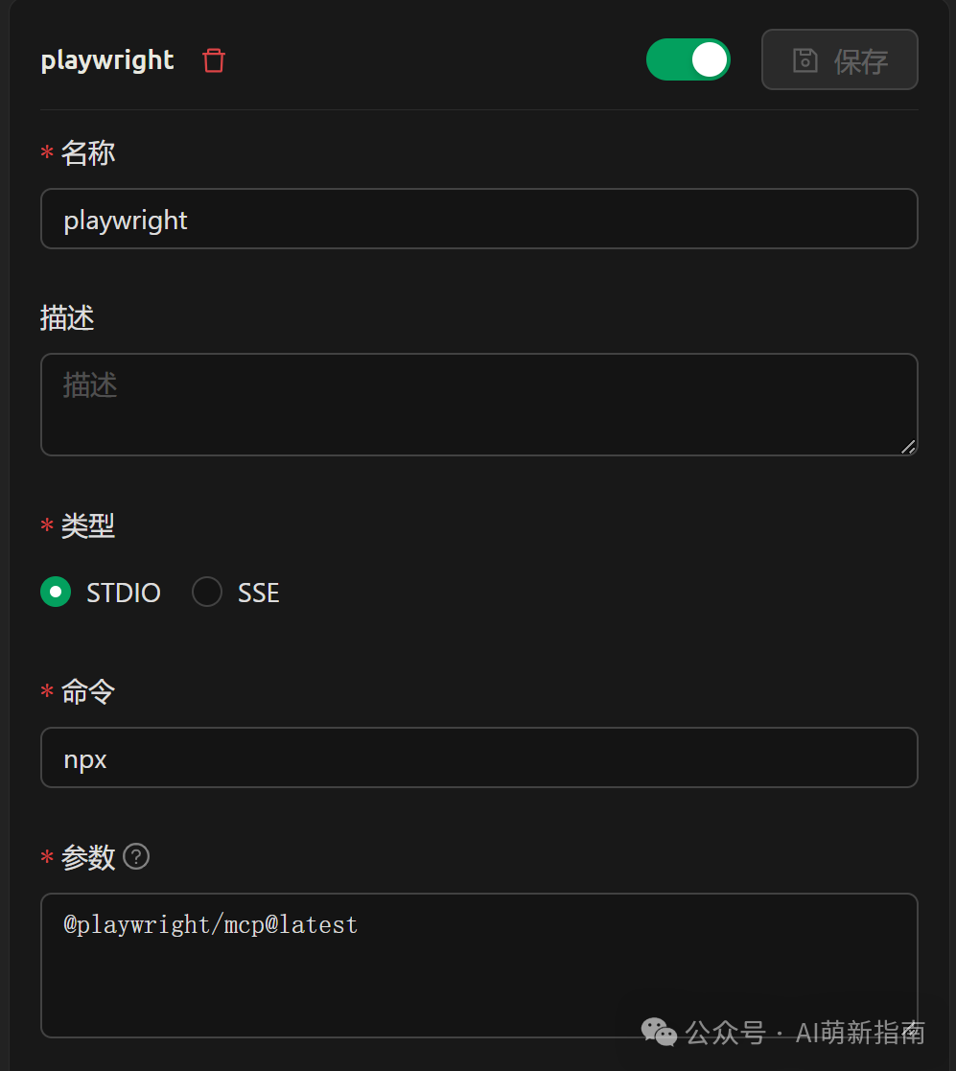Select the SSE radio button
The image size is (956, 1071).
207,593
